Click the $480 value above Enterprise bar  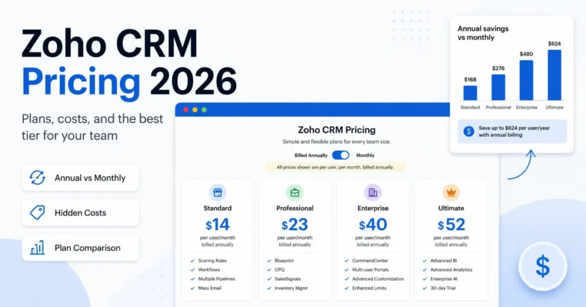[526, 54]
